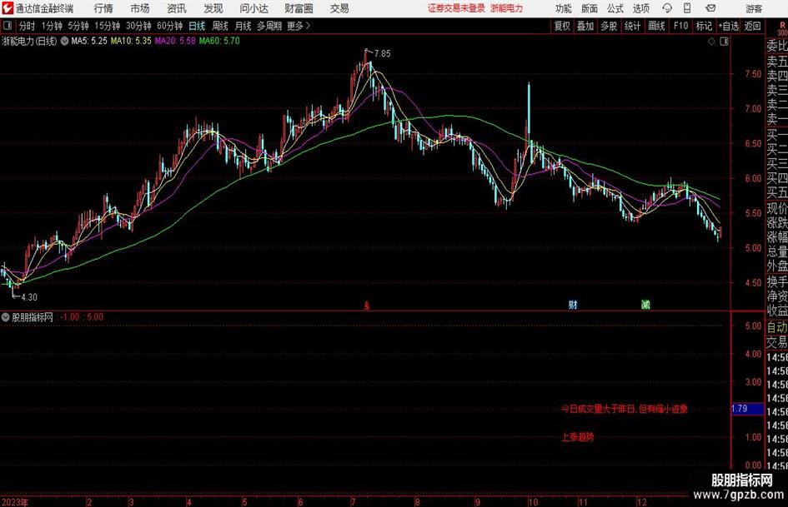The width and height of the screenshot is (788, 507).
Task: Switch to the 5分钟 period tab
Action: (x=78, y=26)
